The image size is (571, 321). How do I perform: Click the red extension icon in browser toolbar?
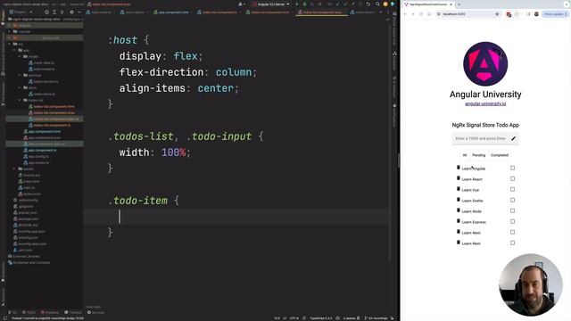[x=509, y=14]
